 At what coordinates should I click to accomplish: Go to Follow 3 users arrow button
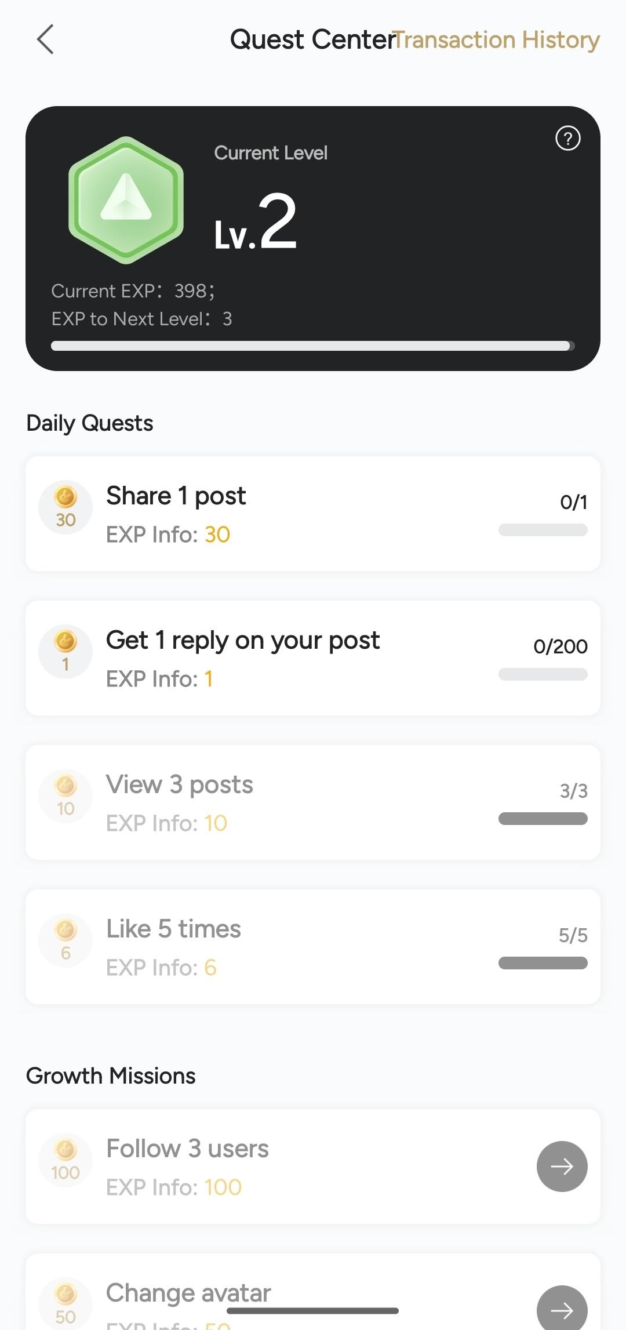(562, 1166)
